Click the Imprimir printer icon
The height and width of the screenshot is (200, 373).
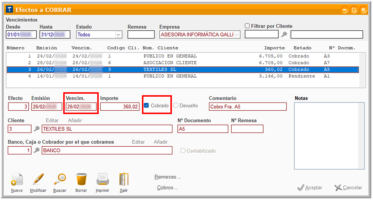tap(102, 180)
